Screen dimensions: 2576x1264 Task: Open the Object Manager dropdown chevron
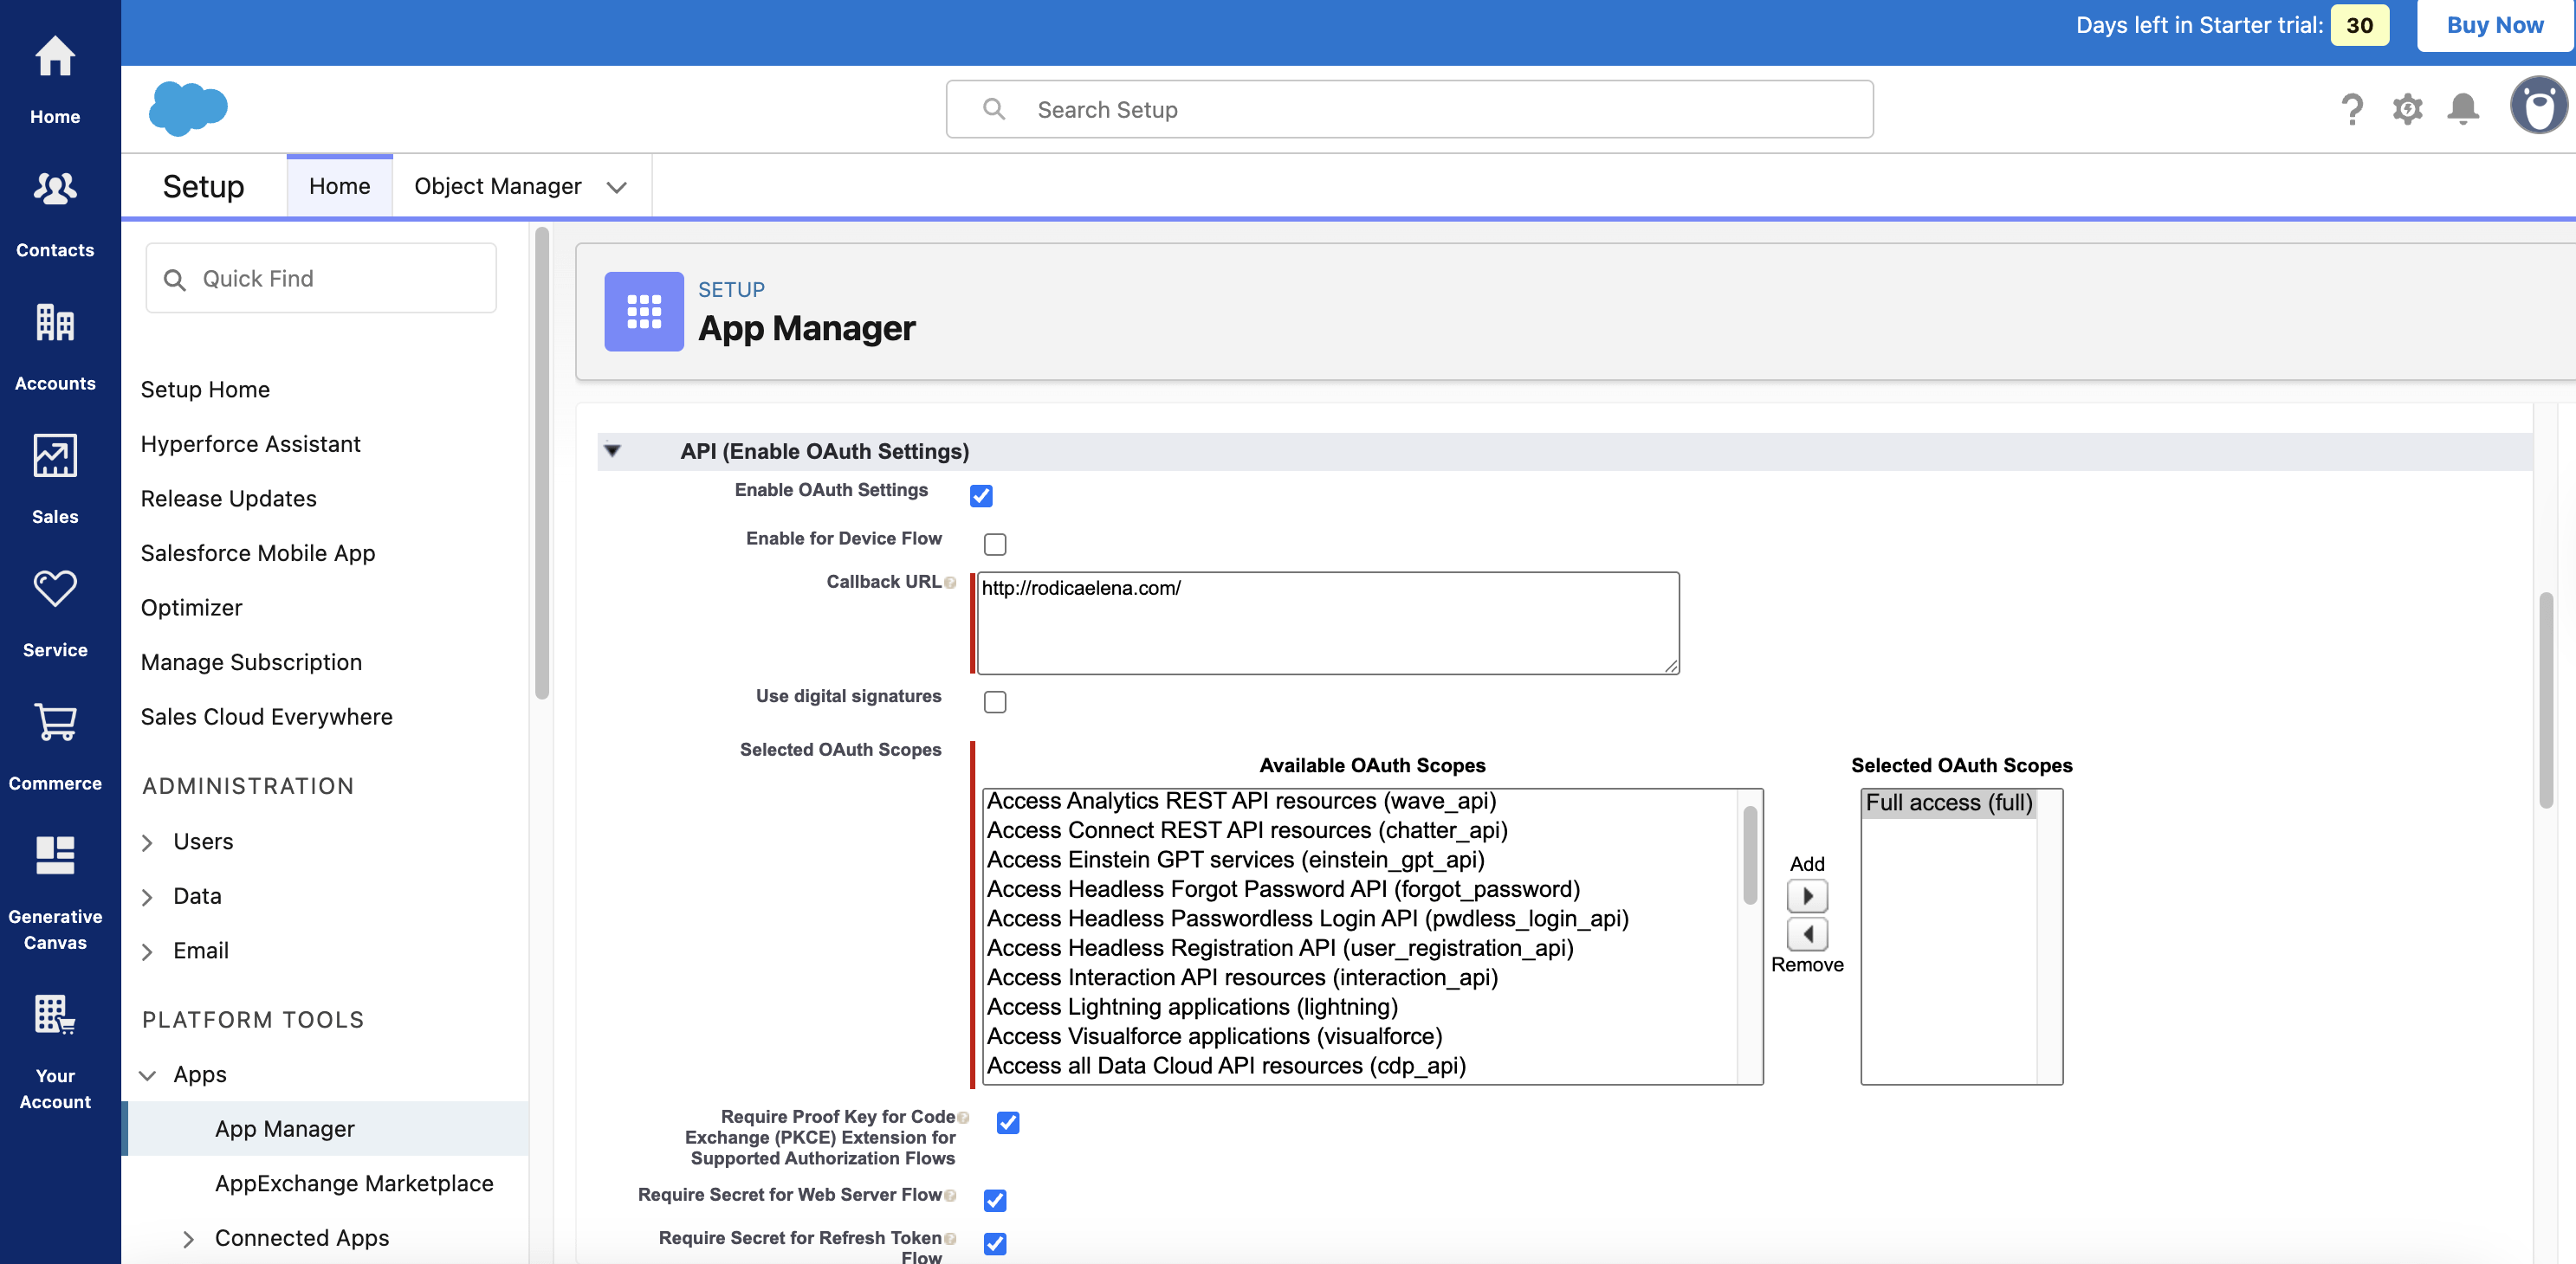coord(617,187)
